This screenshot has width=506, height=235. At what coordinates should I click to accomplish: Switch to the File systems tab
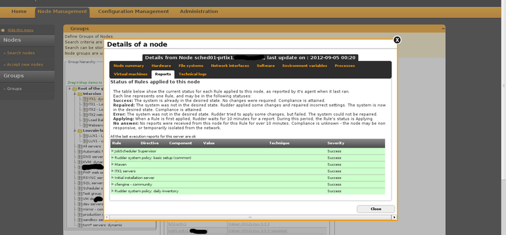[191, 66]
